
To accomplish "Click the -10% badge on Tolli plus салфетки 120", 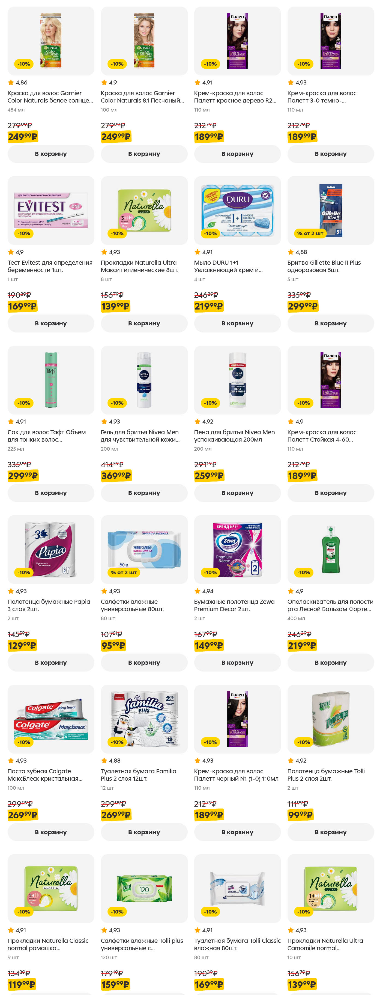I will (x=117, y=912).
